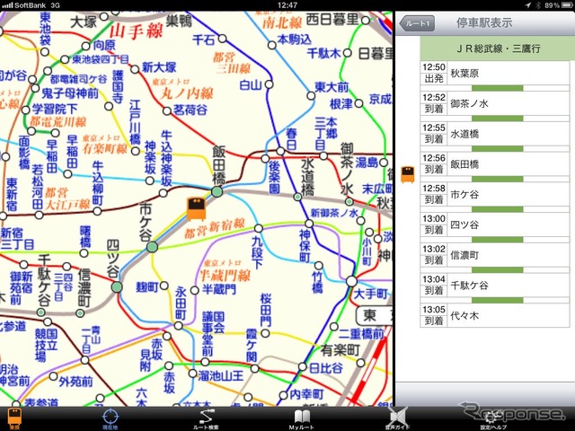Tap the 竹橋 station marker
The image size is (575, 431).
click(x=319, y=266)
